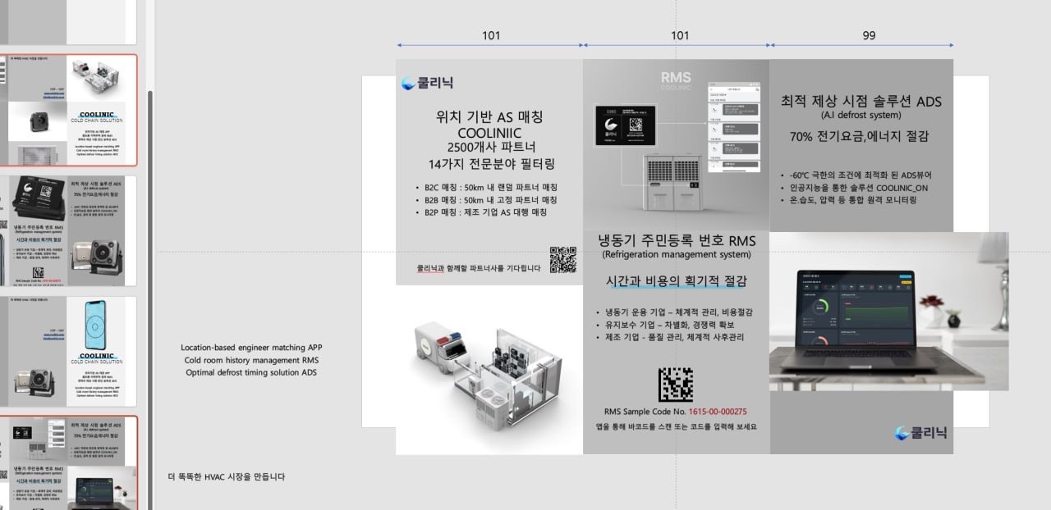This screenshot has height=510, width=1051.
Task: Select the off-canvas text '더 똑똑한 HVAC 시장을 만듭니다'
Action: (227, 476)
